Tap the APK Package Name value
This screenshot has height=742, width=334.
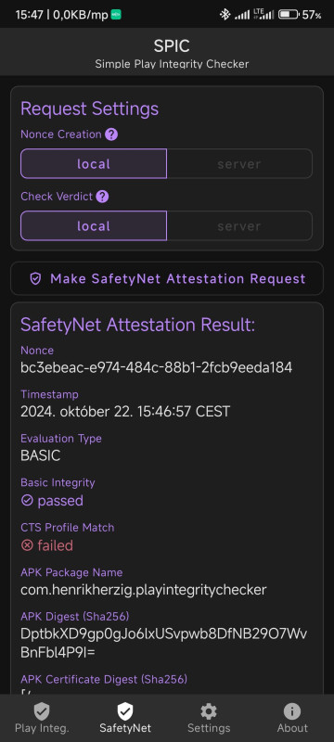tap(144, 590)
